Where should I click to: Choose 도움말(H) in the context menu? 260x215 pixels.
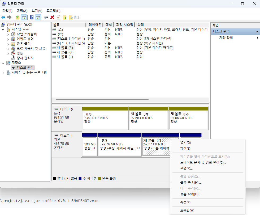[208, 210]
